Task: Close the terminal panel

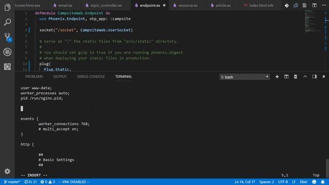Action: coord(324,77)
